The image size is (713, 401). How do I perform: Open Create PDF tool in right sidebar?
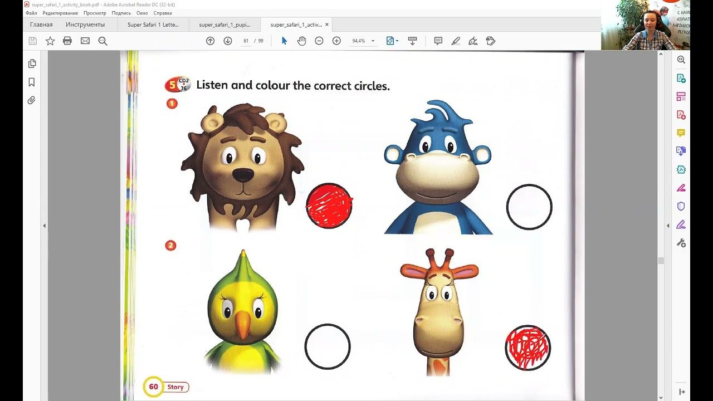point(681,115)
